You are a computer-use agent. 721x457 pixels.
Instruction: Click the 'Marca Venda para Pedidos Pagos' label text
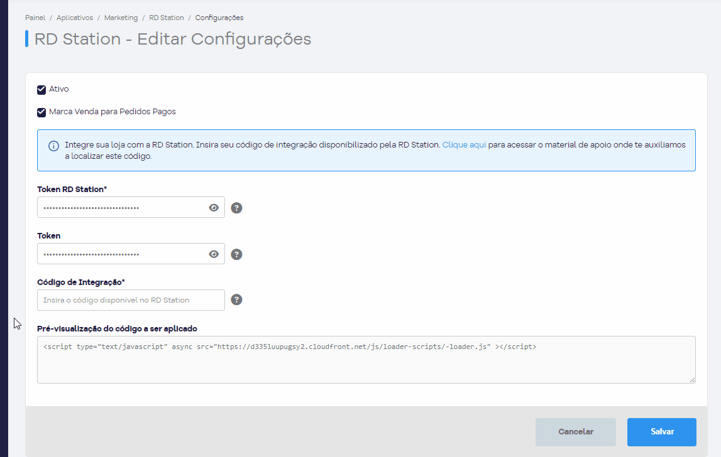112,112
